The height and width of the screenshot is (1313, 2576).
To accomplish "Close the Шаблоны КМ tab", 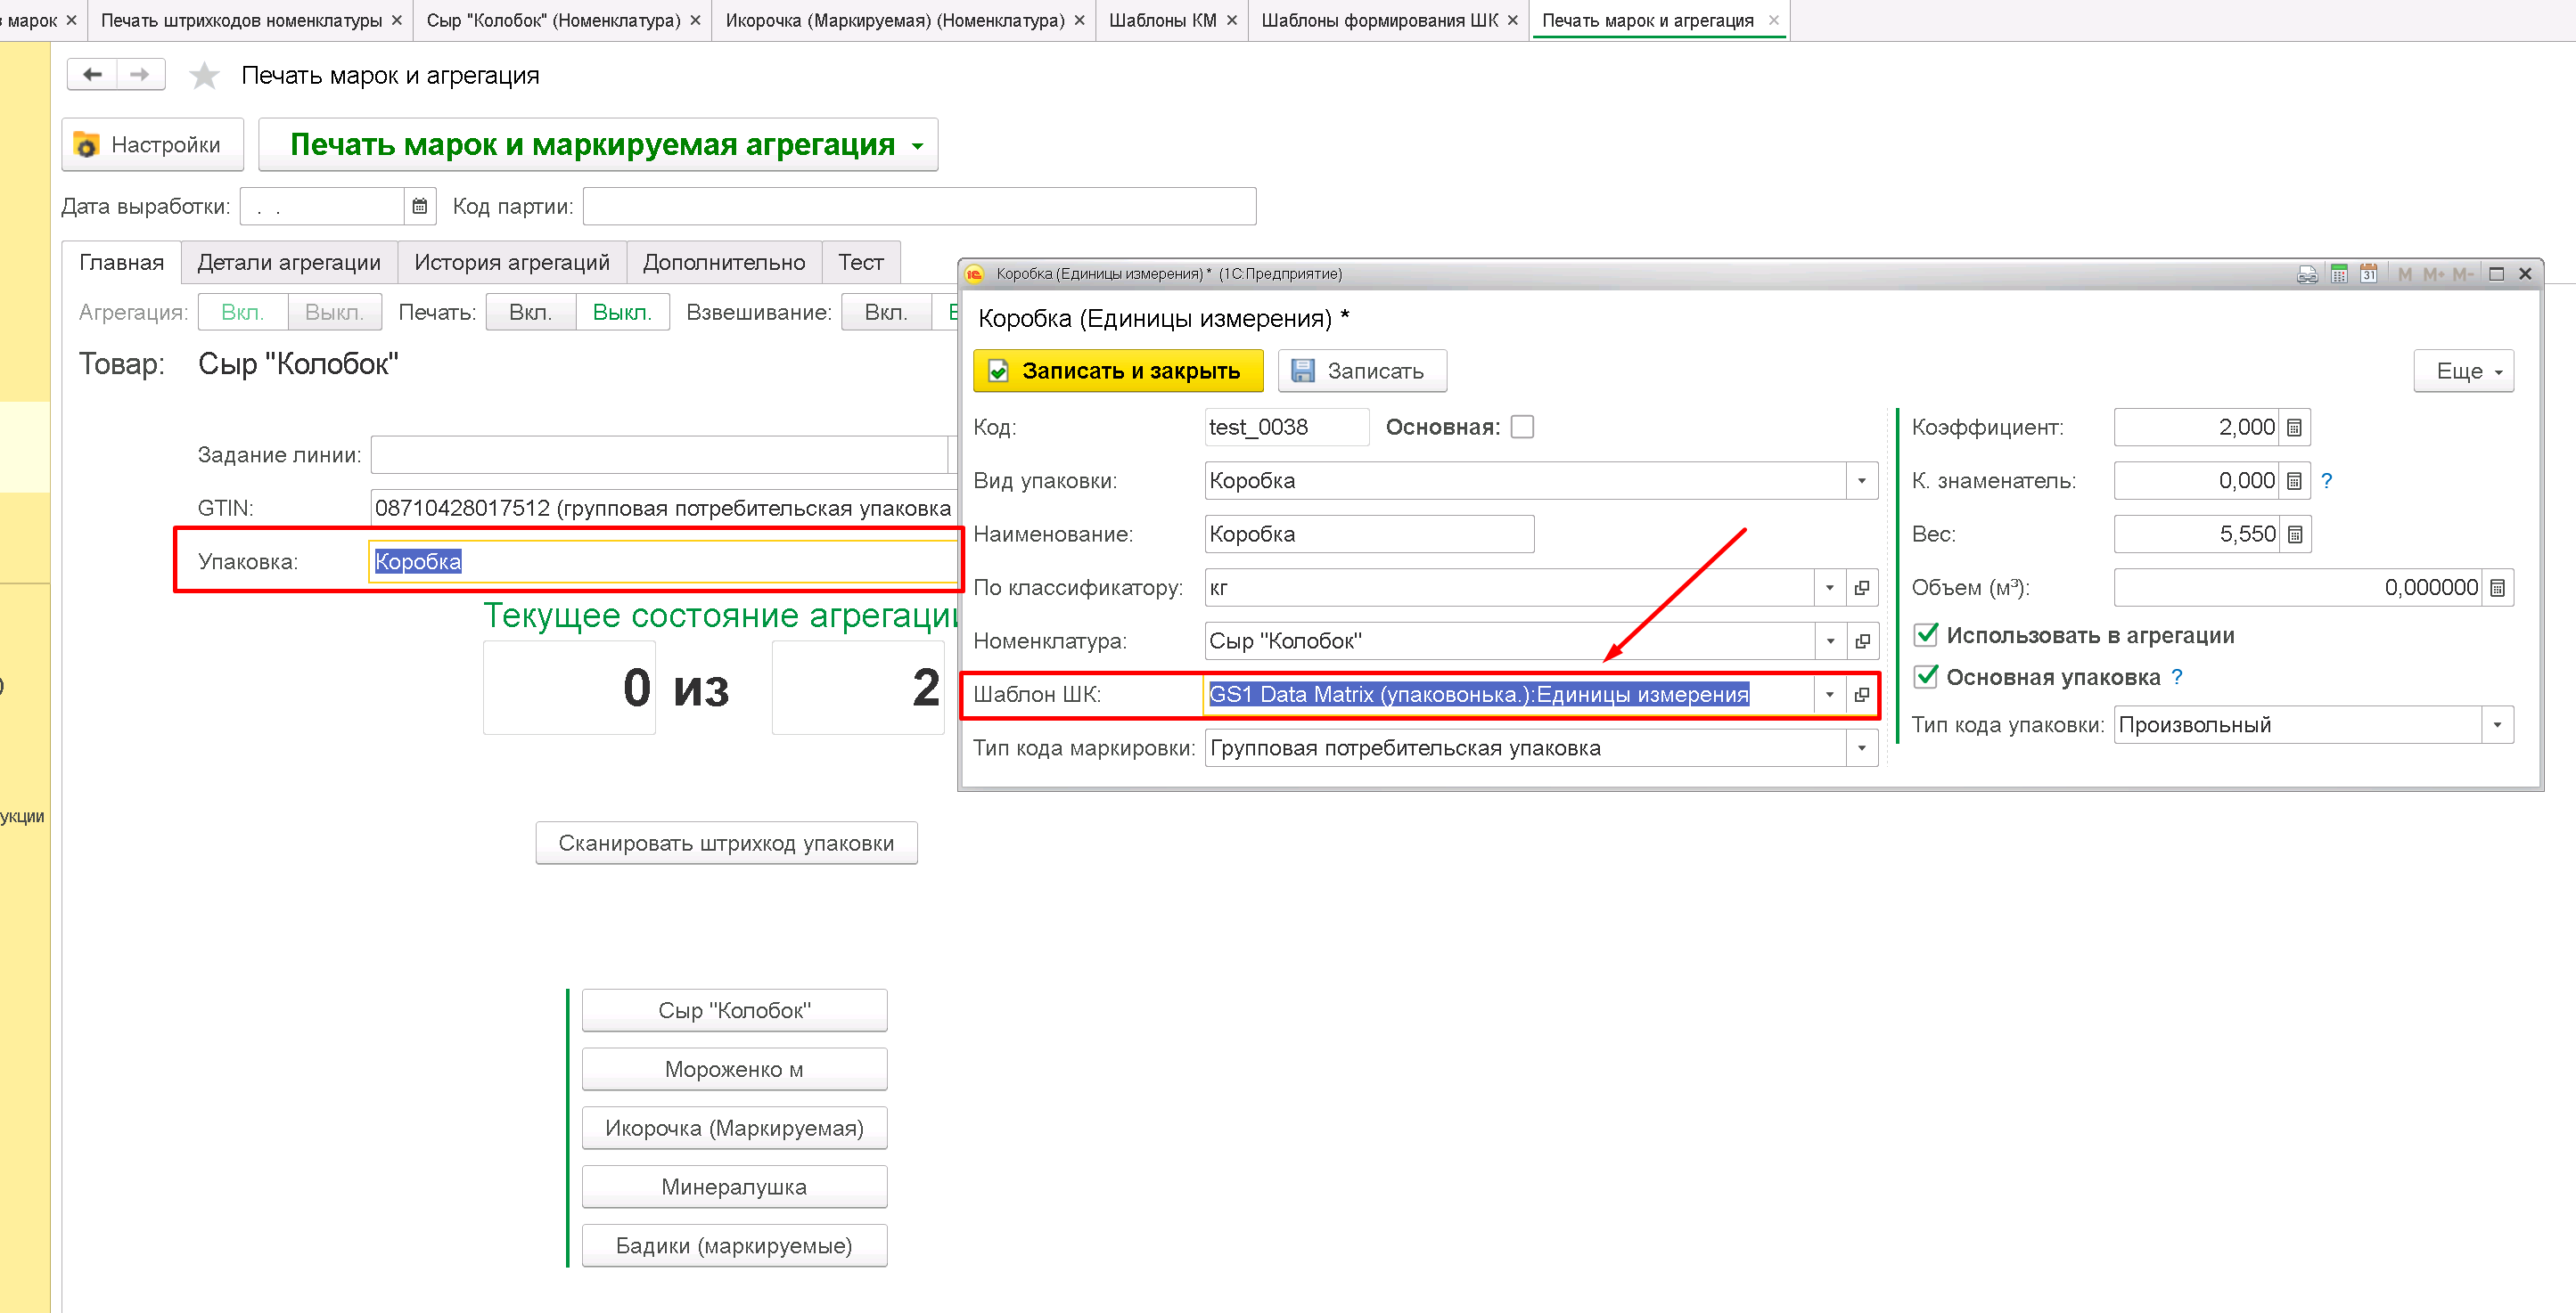I will (x=1232, y=20).
